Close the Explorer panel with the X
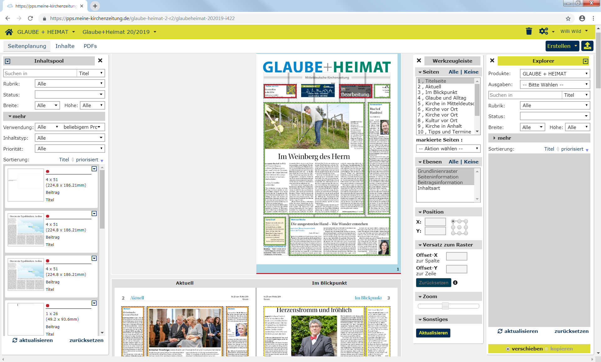 click(492, 60)
